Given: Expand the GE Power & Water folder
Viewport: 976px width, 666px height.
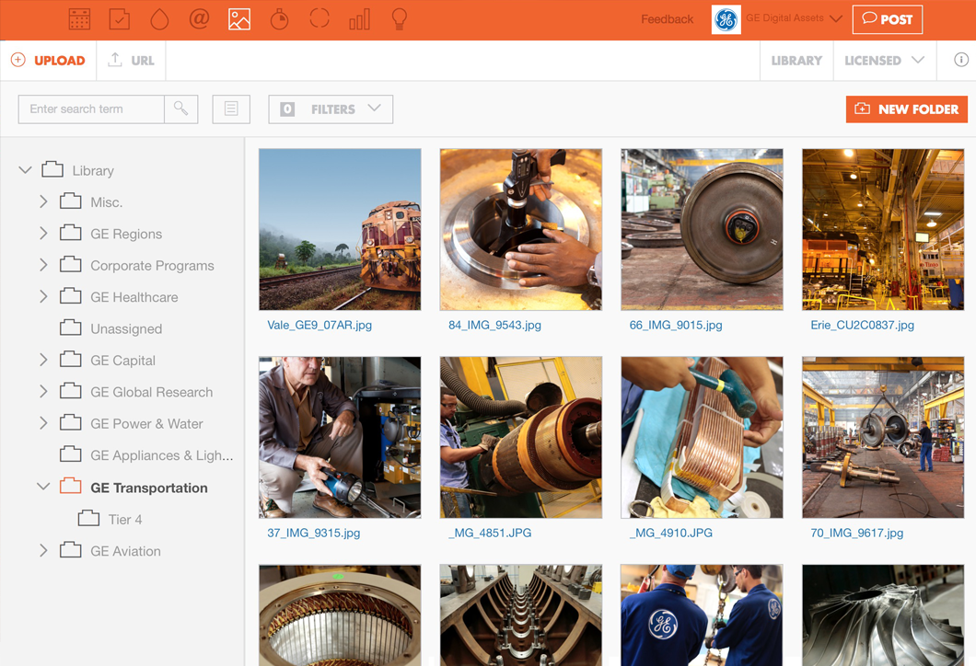Looking at the screenshot, I should point(43,423).
